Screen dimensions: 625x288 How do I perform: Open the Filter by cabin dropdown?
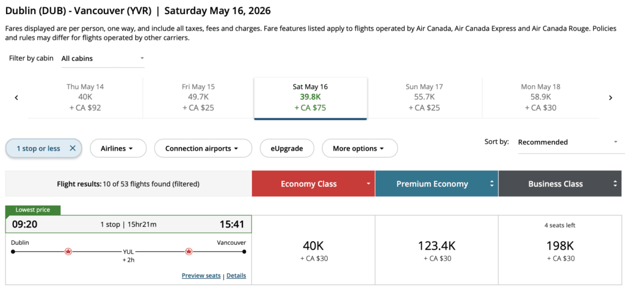[x=103, y=59]
